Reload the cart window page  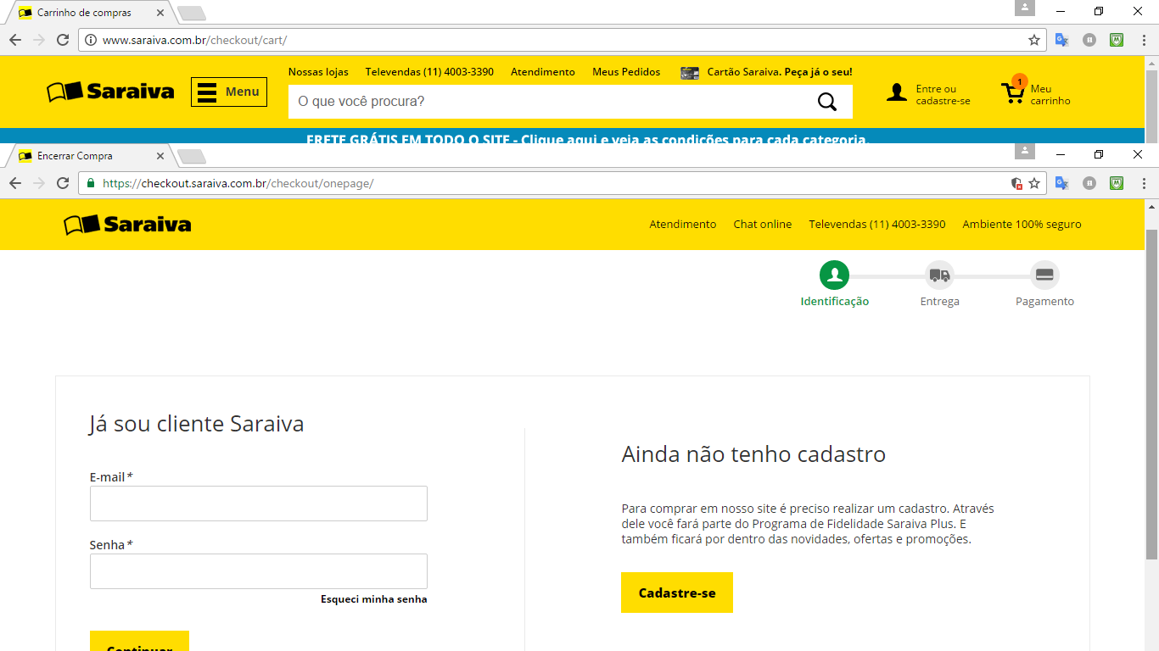[x=62, y=40]
